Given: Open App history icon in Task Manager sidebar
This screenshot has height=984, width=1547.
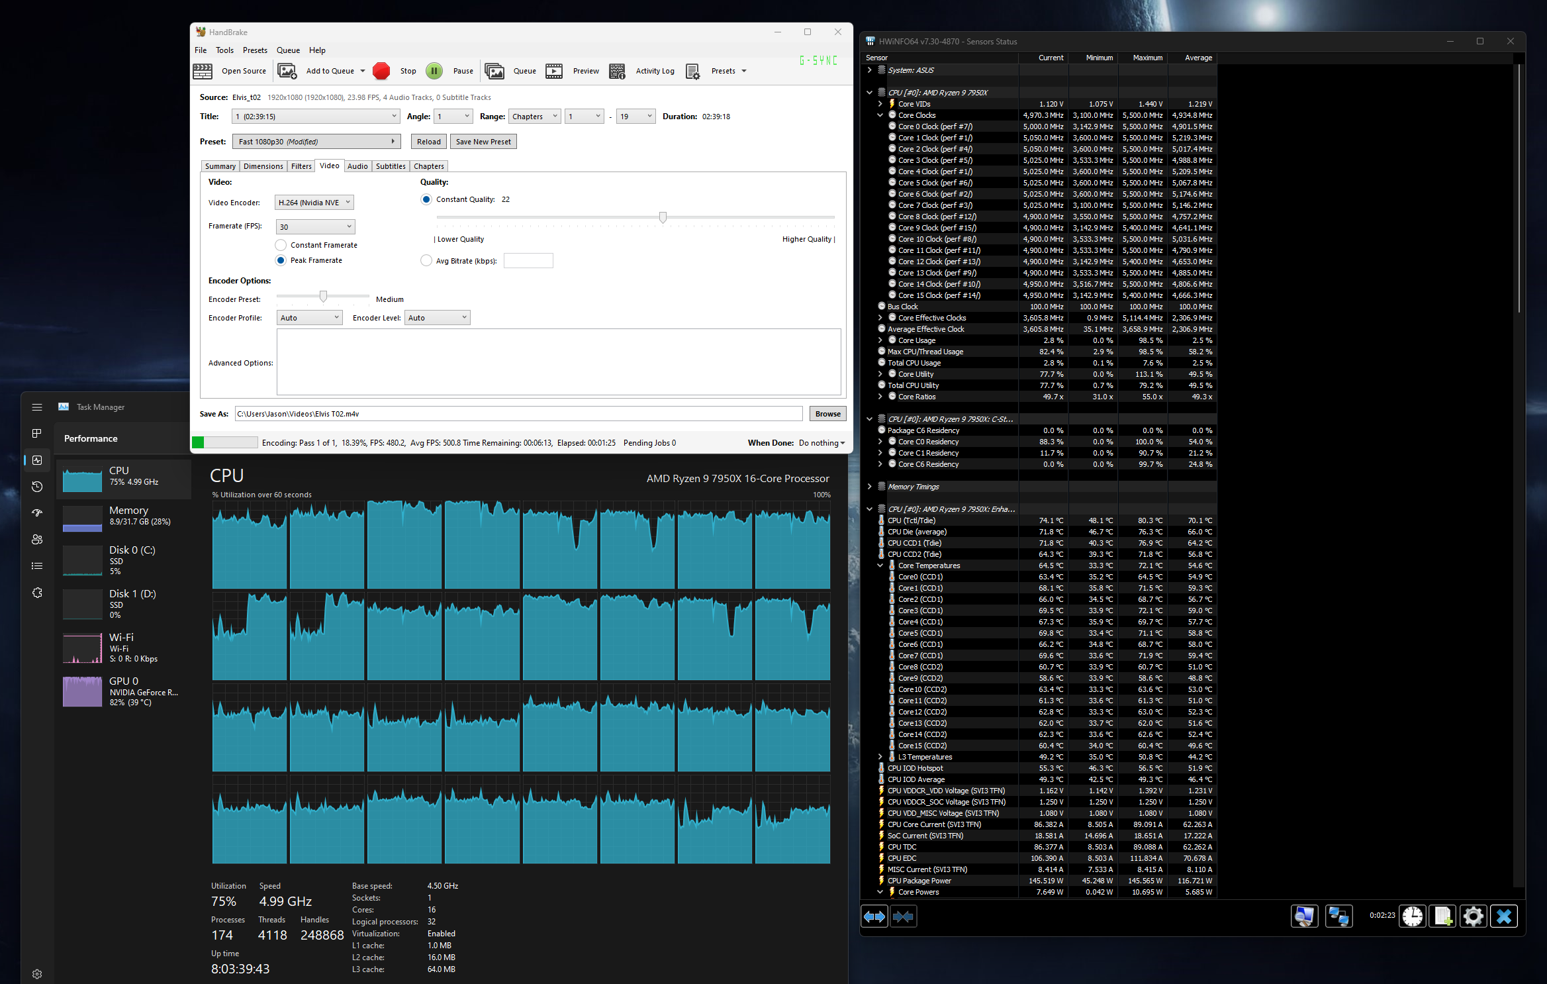Looking at the screenshot, I should pos(37,487).
